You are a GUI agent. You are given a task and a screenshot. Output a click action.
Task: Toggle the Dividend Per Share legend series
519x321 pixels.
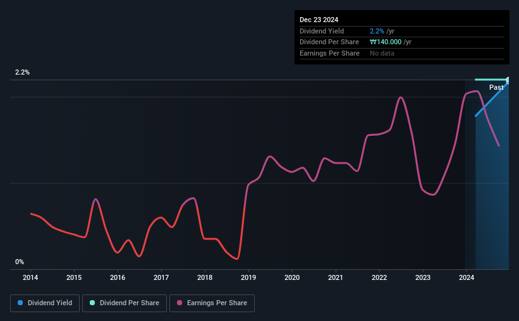[x=125, y=303]
